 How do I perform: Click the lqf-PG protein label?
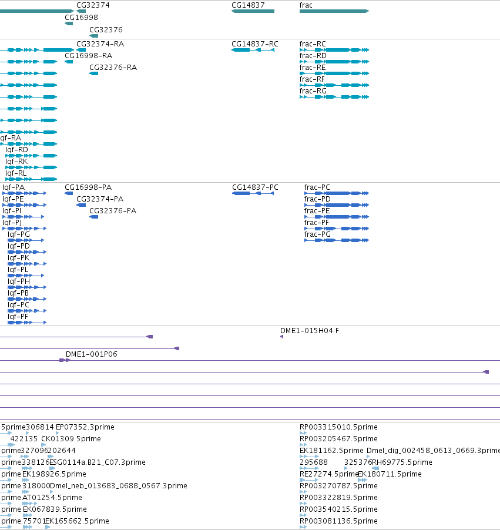click(x=19, y=234)
